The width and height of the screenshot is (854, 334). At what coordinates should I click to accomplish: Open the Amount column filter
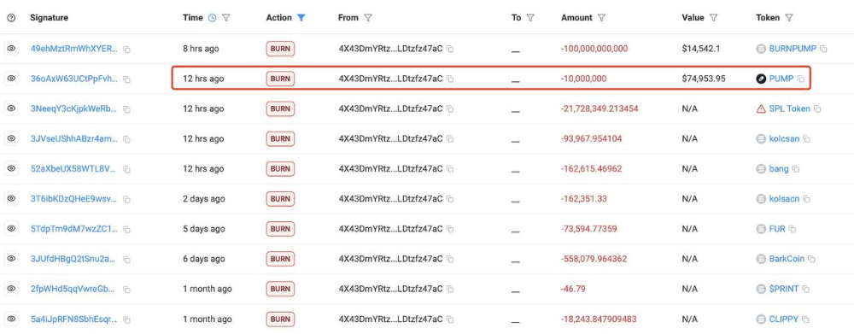[601, 18]
